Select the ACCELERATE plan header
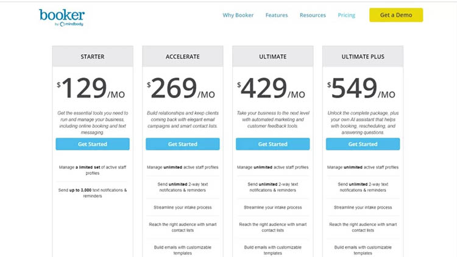 (x=183, y=57)
